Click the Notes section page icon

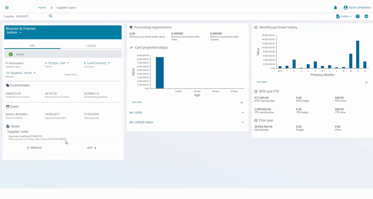8,126
